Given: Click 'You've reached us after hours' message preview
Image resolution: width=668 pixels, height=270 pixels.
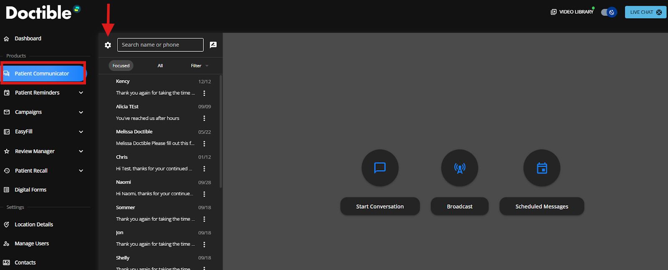Looking at the screenshot, I should (x=148, y=119).
